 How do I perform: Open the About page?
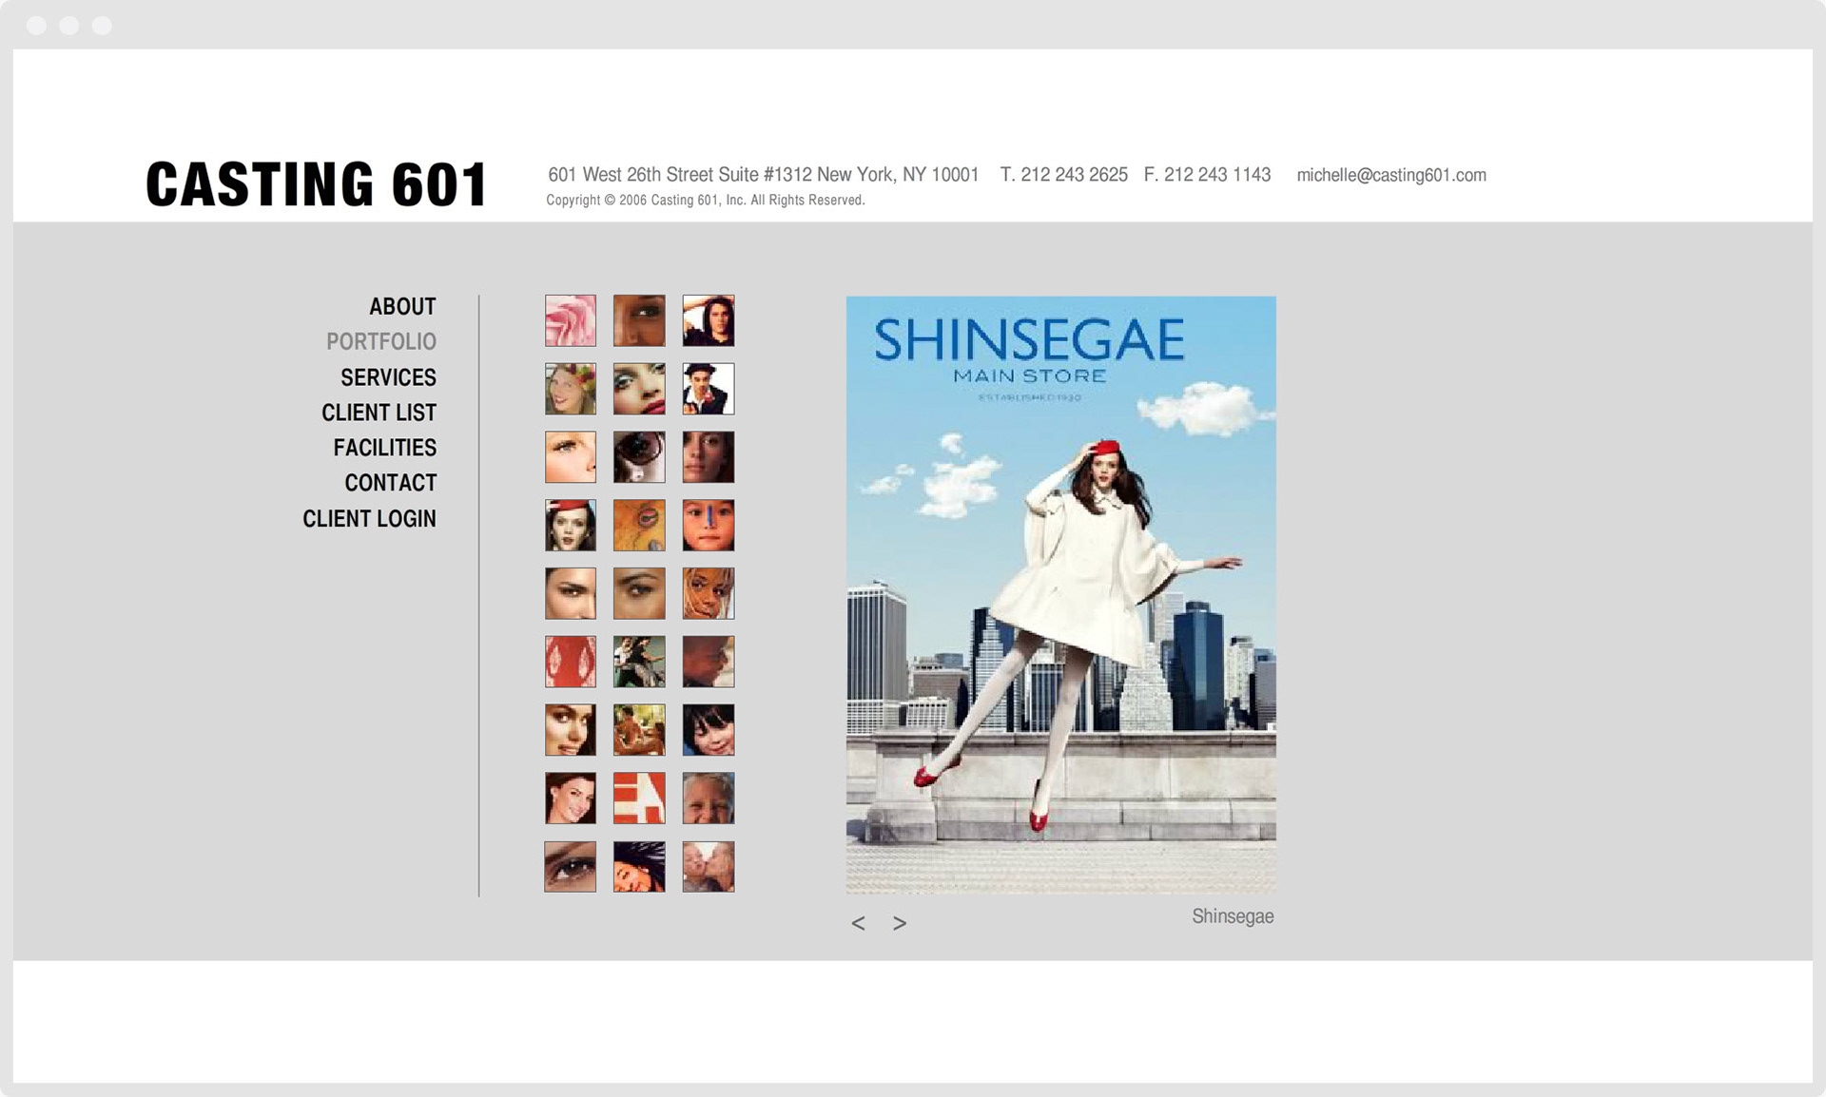[402, 306]
